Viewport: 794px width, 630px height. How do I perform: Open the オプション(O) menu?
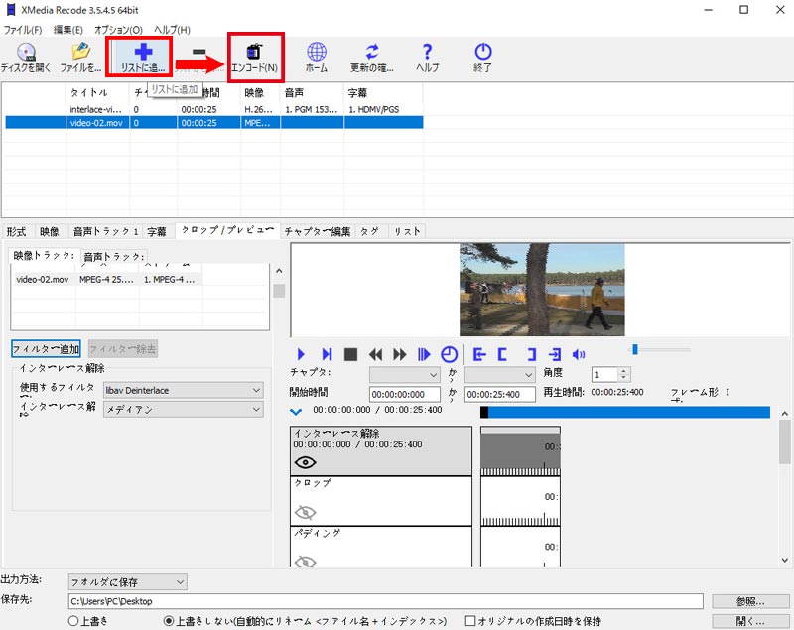point(118,30)
